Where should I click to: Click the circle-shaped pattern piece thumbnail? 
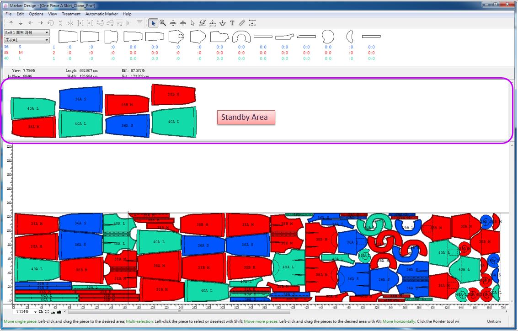[x=327, y=36]
